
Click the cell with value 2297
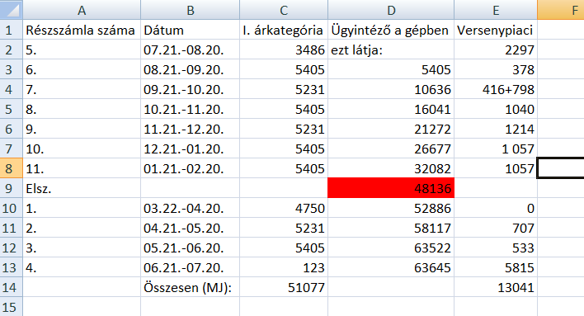(x=496, y=50)
